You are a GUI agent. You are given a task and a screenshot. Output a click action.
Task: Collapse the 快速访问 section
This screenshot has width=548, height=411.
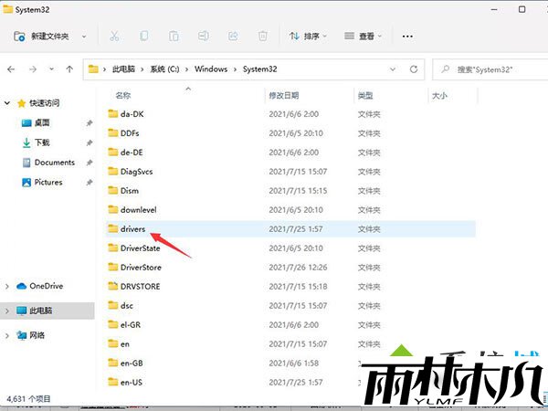point(9,102)
